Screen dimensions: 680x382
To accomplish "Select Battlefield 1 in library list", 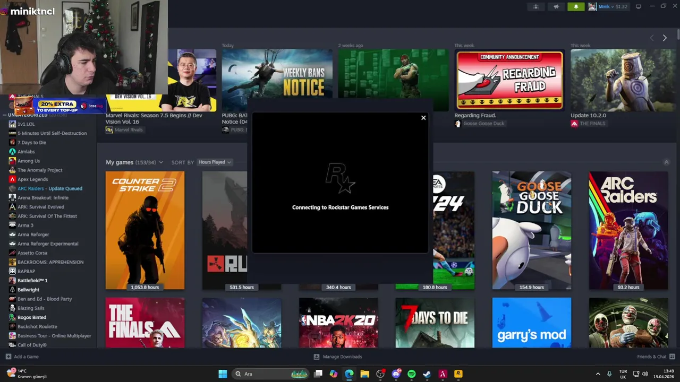I will tap(32, 280).
